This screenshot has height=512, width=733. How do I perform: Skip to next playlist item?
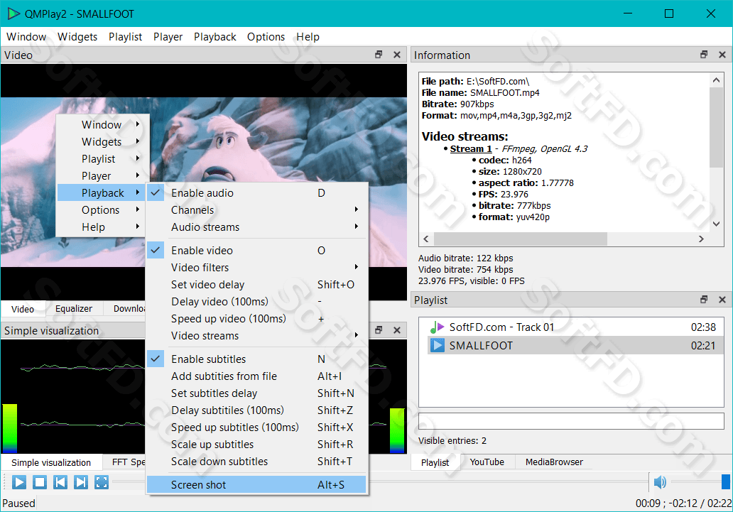pyautogui.click(x=81, y=482)
